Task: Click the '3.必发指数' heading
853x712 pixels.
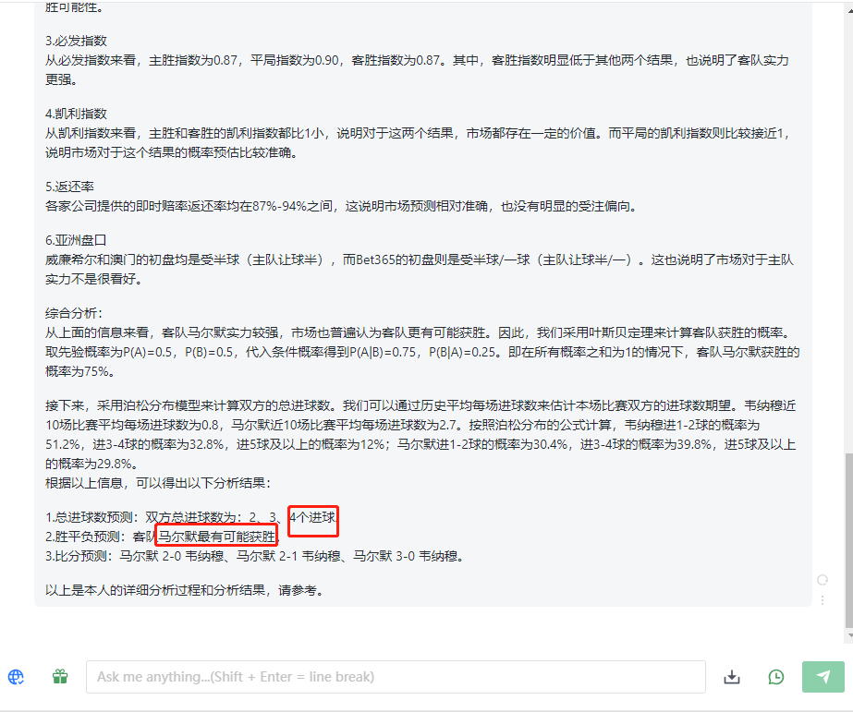Action: [x=76, y=41]
